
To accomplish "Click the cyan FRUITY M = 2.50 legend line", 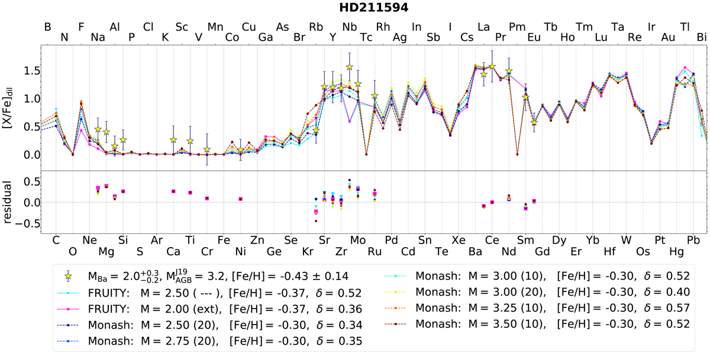I will pos(70,292).
